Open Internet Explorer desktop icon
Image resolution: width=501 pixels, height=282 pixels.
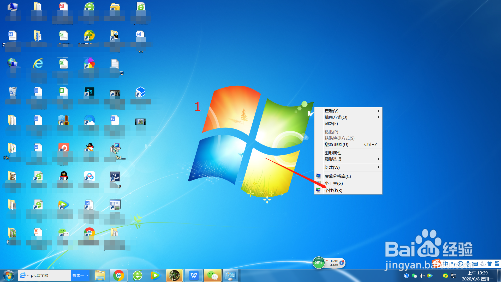(38, 63)
